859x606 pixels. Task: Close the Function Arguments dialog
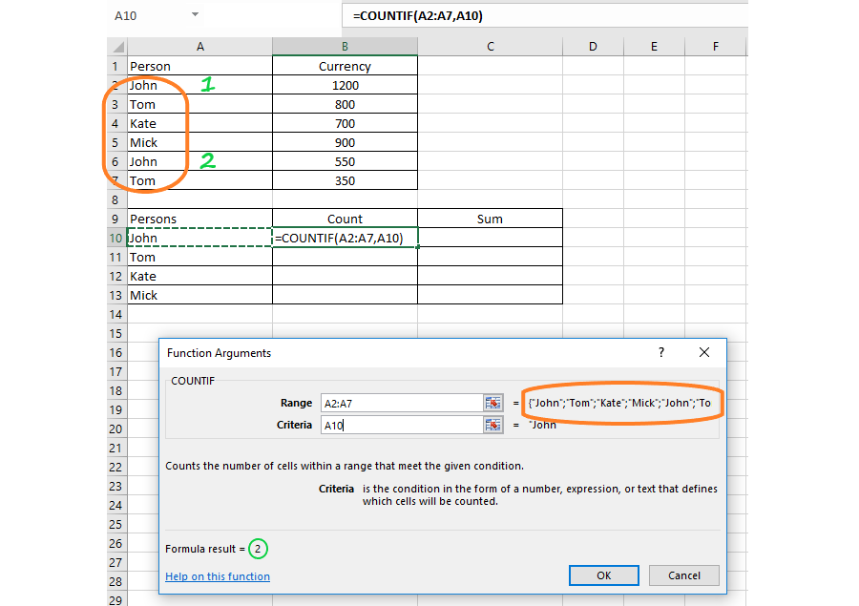704,352
